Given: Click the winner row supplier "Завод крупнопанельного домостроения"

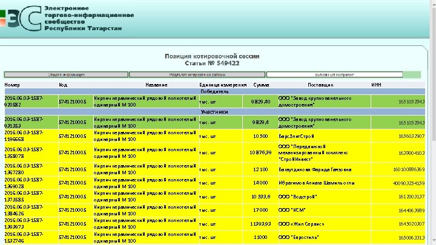Looking at the screenshot, I should click(315, 102).
